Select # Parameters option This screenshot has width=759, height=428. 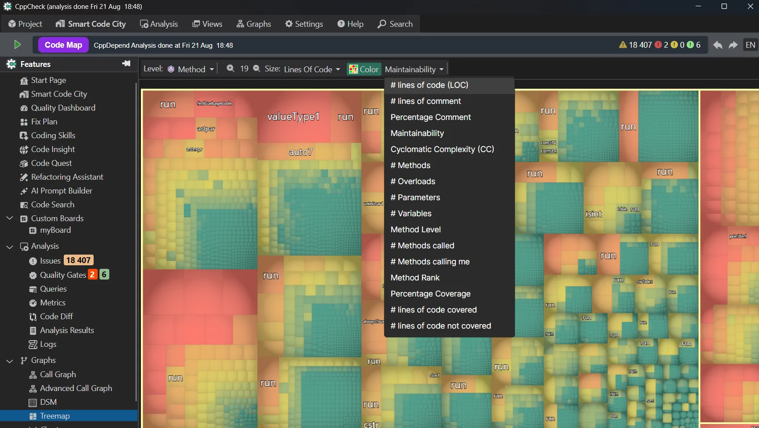coord(450,198)
